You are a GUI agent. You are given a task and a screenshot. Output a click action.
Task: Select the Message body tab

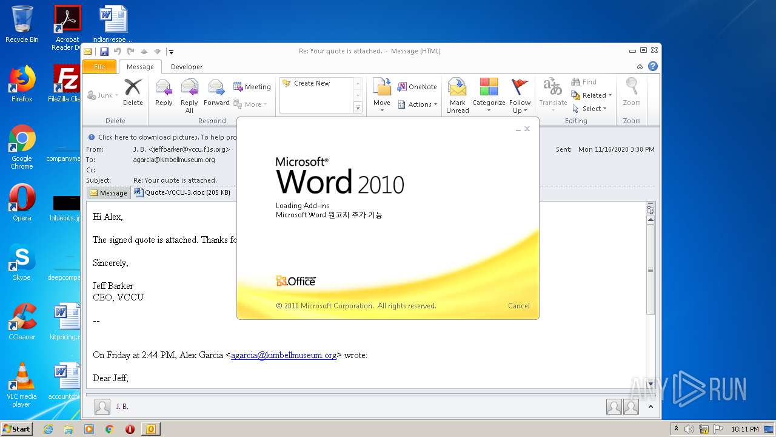point(109,193)
